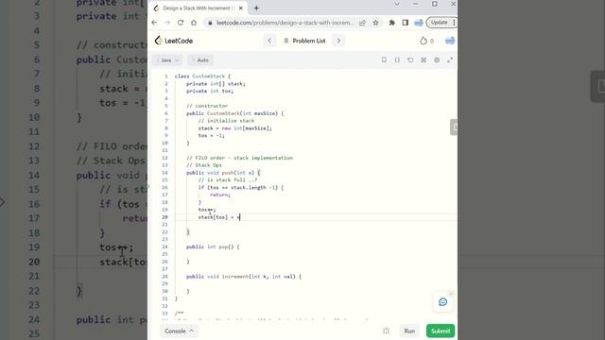This screenshot has width=605, height=340.
Task: Click 'stack = new int[maxSize];' line
Action: [x=235, y=128]
